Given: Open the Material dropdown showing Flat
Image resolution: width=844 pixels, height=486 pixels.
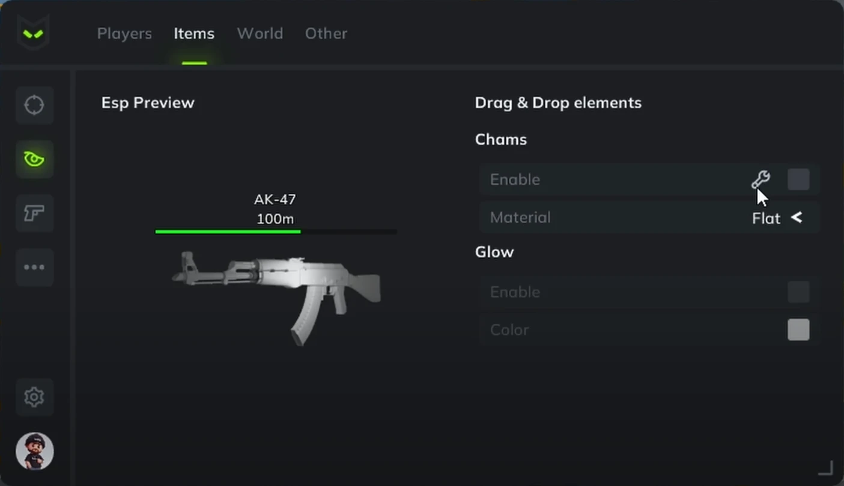Looking at the screenshot, I should 649,217.
